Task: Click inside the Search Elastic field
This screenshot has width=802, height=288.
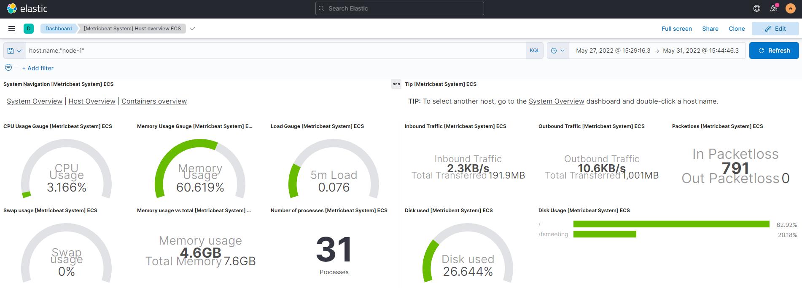Action: 399,8
